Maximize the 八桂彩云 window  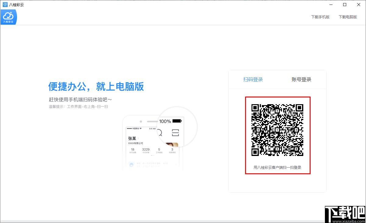(345, 5)
